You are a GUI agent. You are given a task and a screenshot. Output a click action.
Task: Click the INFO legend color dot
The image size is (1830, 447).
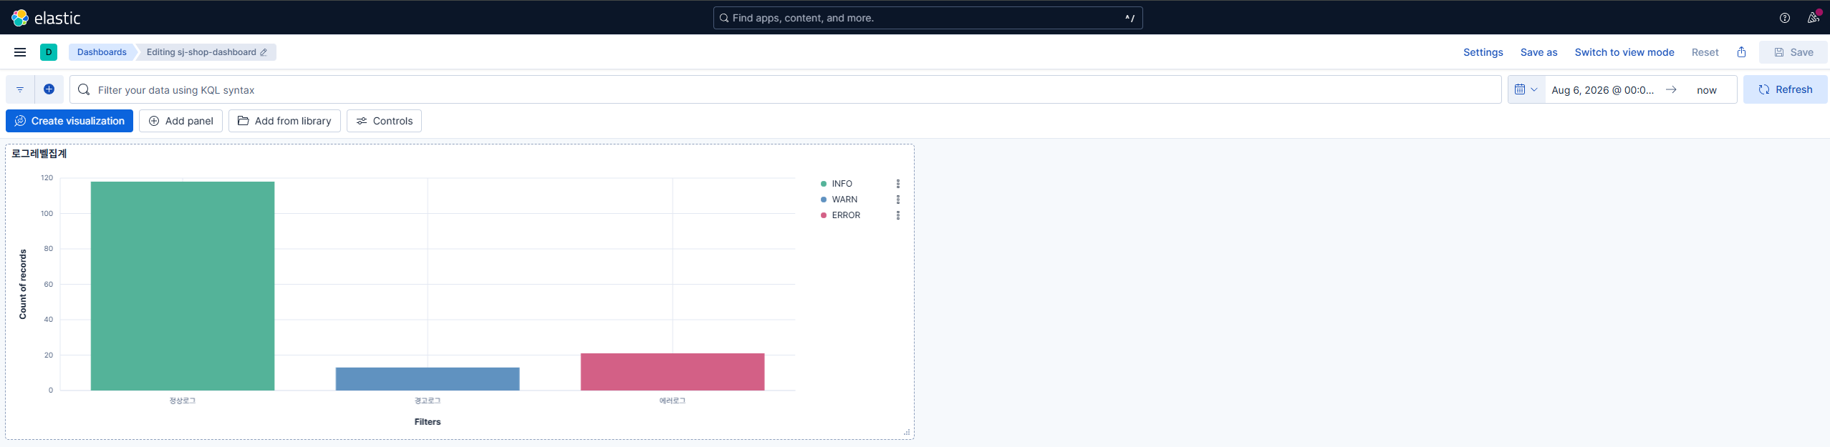click(x=824, y=184)
